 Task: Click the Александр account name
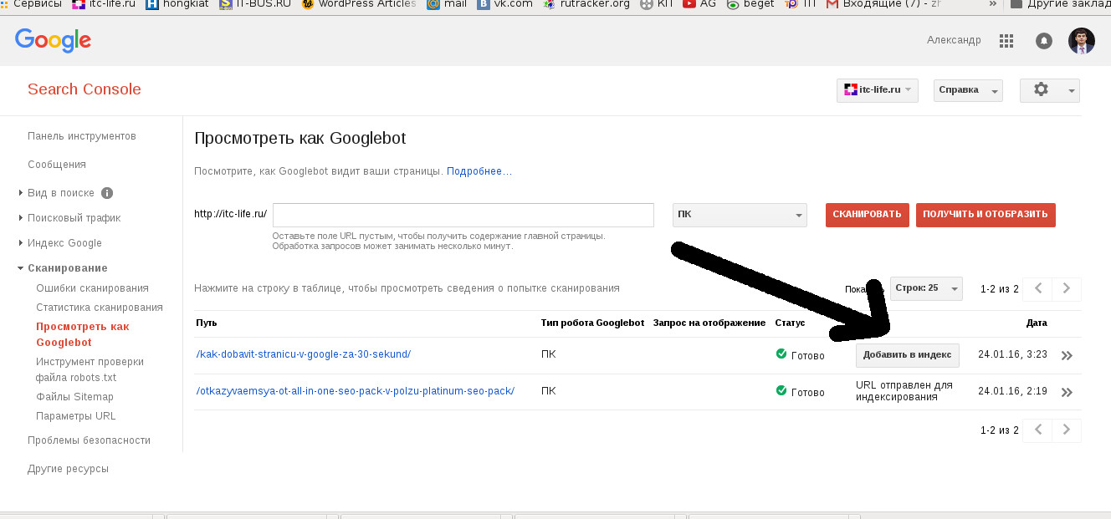click(x=954, y=40)
